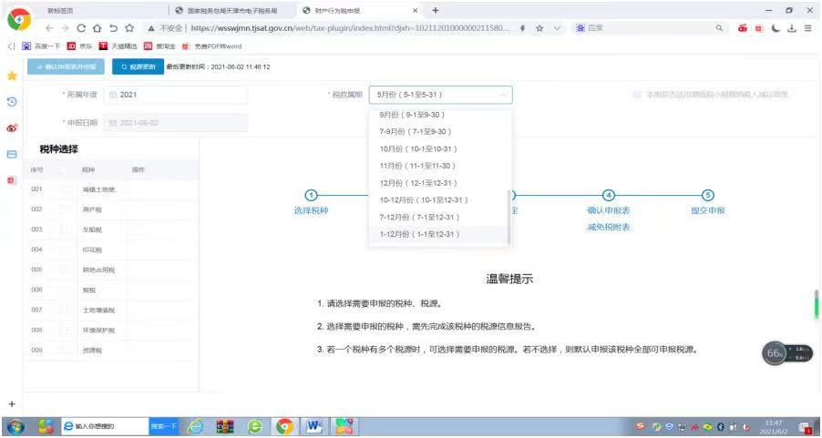Viewport: 822px width, 438px height.
Task: Choose 10月份 (10-1至10-31) option
Action: 438,148
